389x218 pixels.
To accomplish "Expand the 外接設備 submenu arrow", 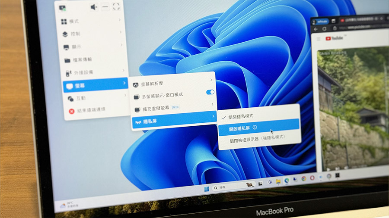I will 123,71.
